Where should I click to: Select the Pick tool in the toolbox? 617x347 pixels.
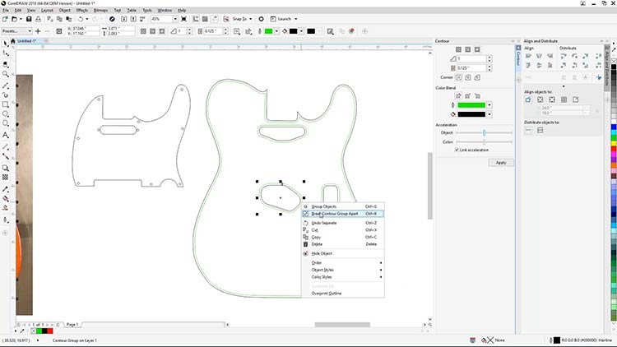pyautogui.click(x=5, y=44)
